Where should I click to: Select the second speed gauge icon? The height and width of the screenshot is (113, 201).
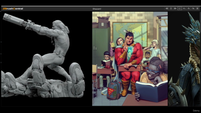point(184,8)
